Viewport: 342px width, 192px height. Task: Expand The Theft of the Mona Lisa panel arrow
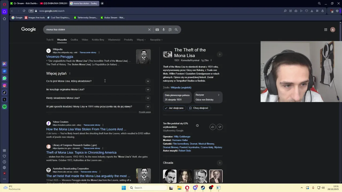click(x=220, y=54)
